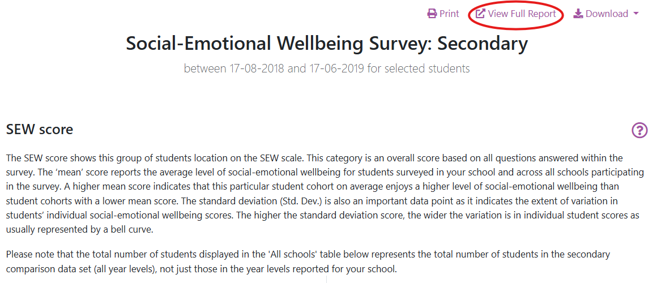Click the Download tray icon
The image size is (657, 283).
[x=578, y=14]
